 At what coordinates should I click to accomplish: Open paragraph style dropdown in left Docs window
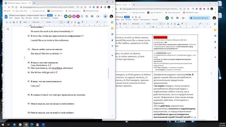(x=38, y=22)
